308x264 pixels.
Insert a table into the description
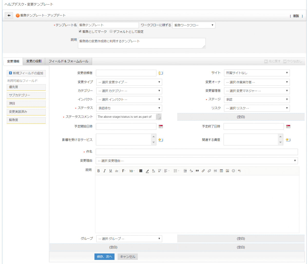click(221, 171)
